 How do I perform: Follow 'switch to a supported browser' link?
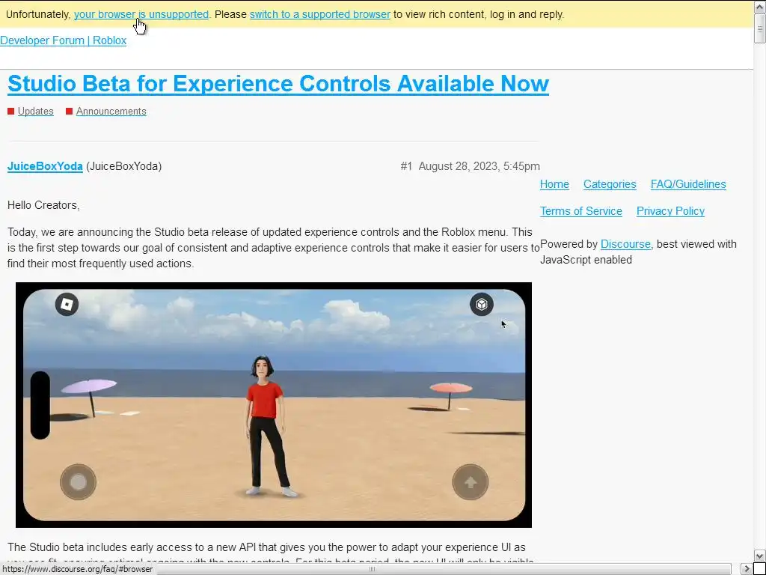(x=320, y=14)
